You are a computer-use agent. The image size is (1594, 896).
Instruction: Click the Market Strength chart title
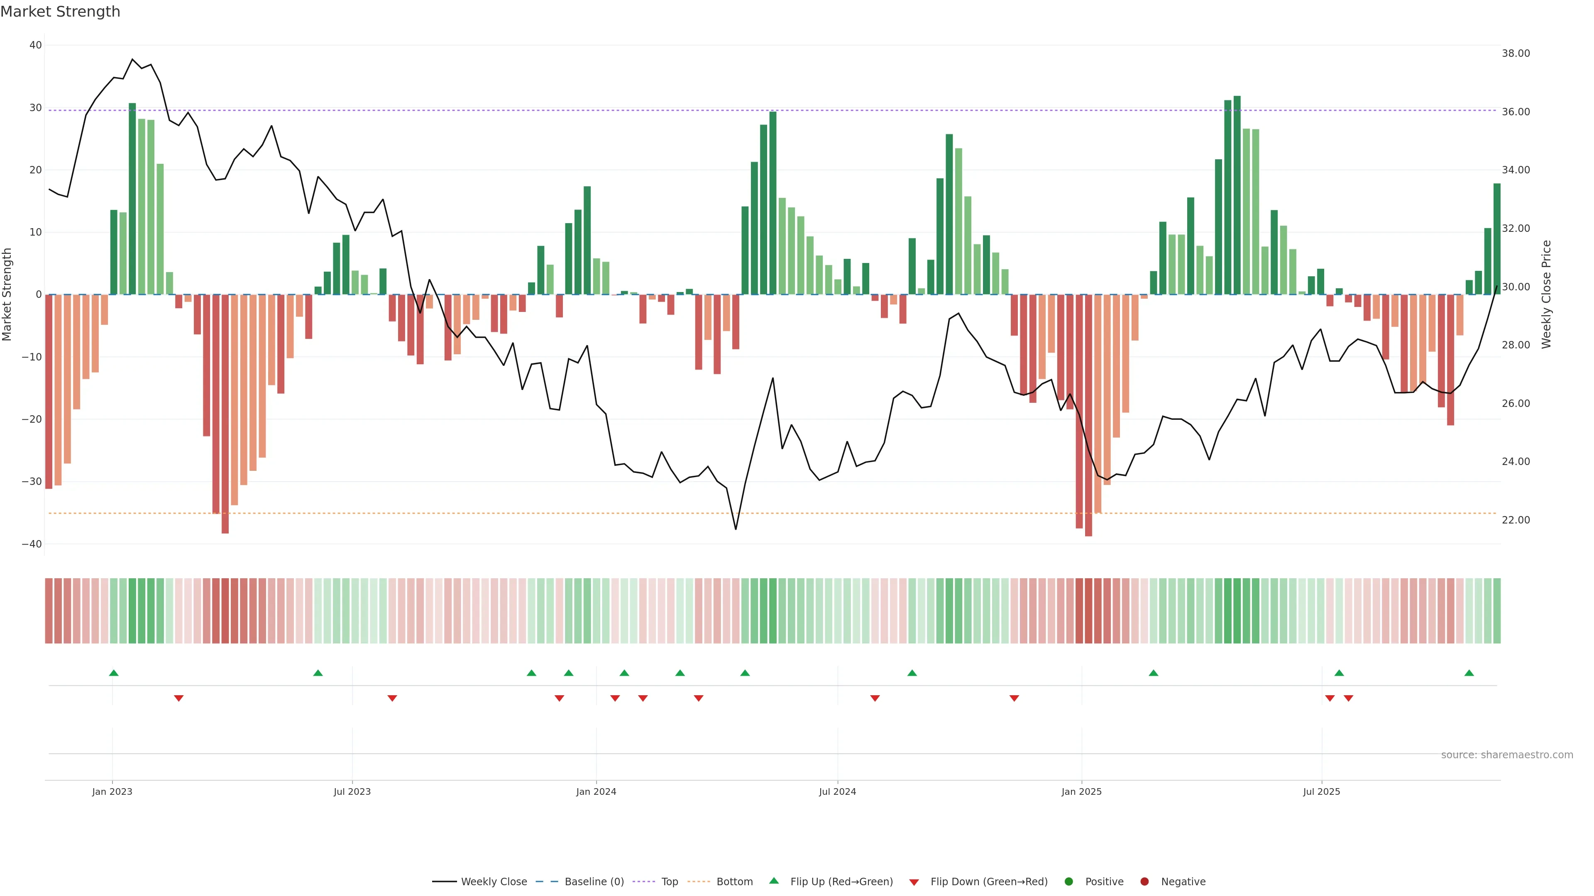pos(60,12)
